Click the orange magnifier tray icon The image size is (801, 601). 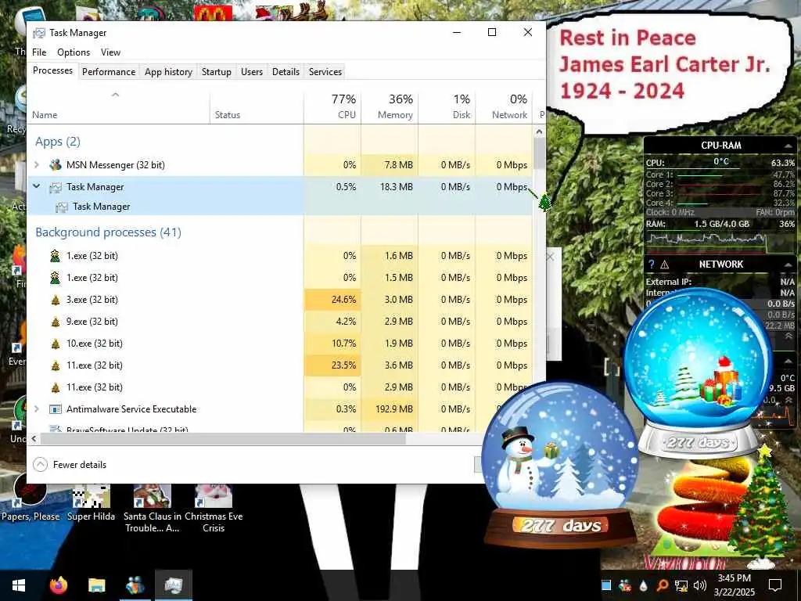click(662, 585)
